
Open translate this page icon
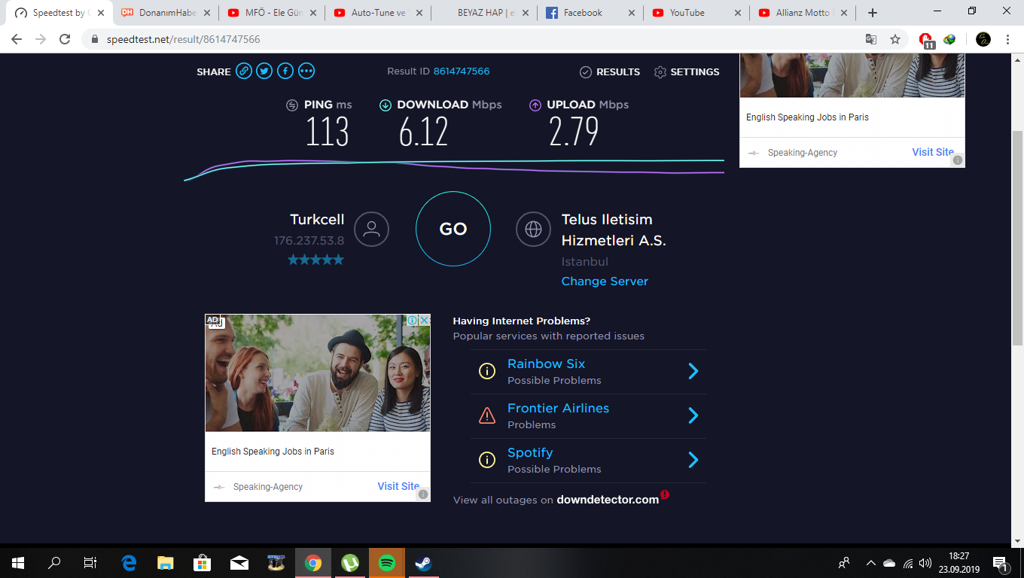click(x=871, y=39)
